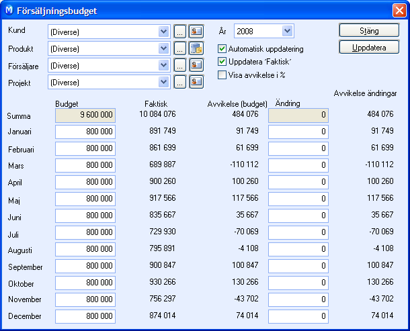Click the ellipsis browse button for Kund
This screenshot has width=410, height=331.
[179, 32]
